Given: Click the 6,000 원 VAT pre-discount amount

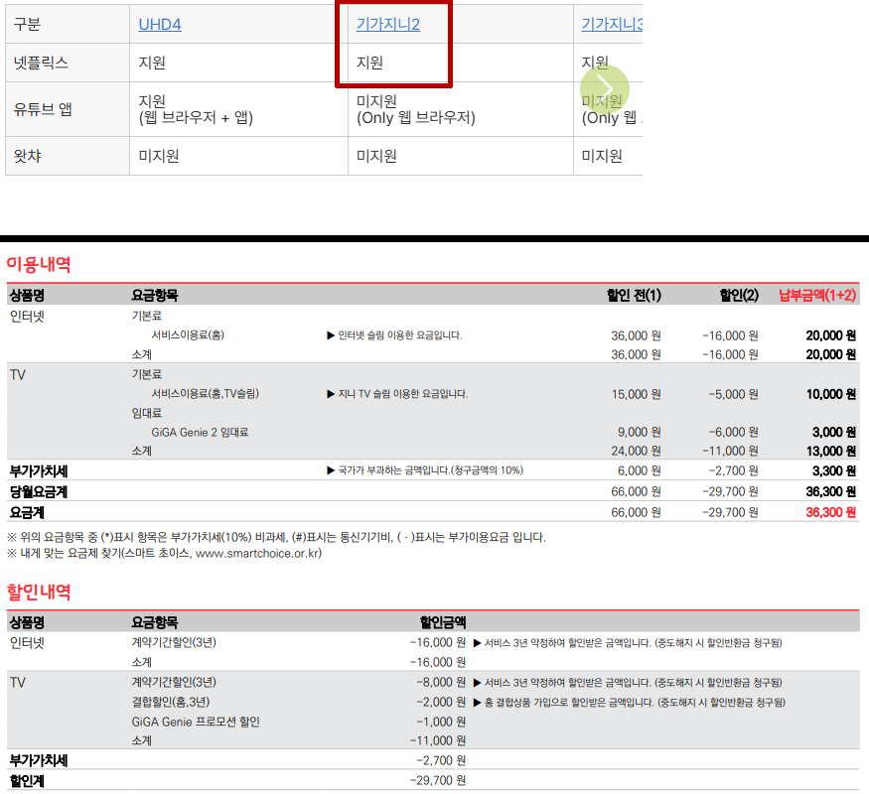Looking at the screenshot, I should [x=639, y=470].
